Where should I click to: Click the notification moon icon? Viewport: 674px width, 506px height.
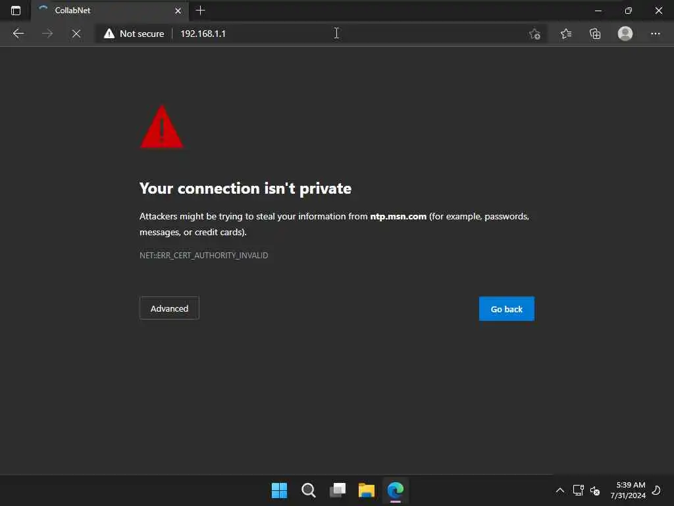(656, 490)
